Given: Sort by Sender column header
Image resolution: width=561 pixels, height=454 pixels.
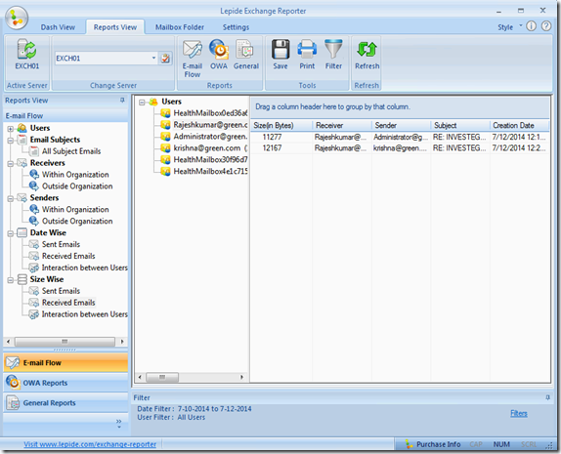Looking at the screenshot, I should tap(401, 126).
